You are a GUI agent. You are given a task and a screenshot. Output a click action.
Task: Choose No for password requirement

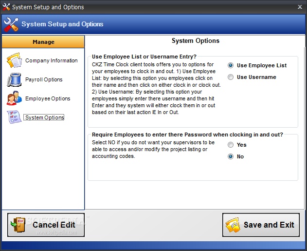tap(231, 156)
